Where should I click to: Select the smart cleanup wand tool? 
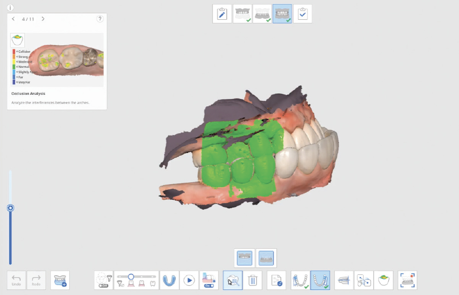(x=232, y=280)
